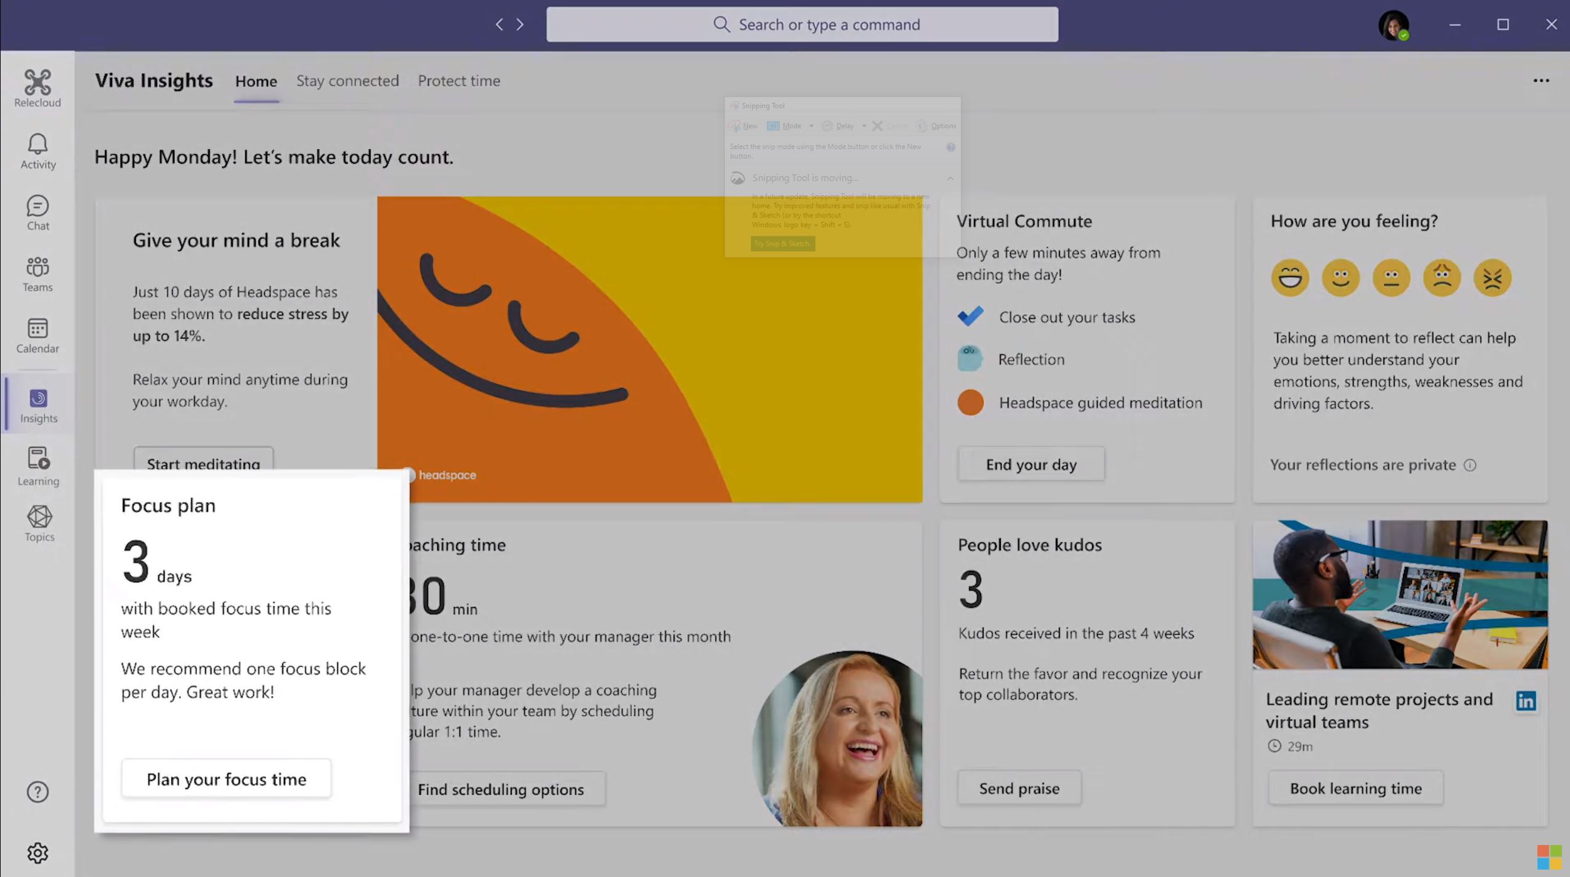Click the To Do checkmark icon
Viewport: 1570px width, 877px height.
970,317
